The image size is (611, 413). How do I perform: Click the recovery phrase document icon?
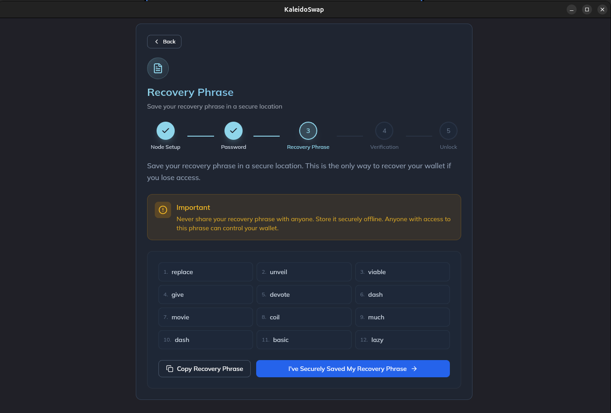click(x=158, y=68)
